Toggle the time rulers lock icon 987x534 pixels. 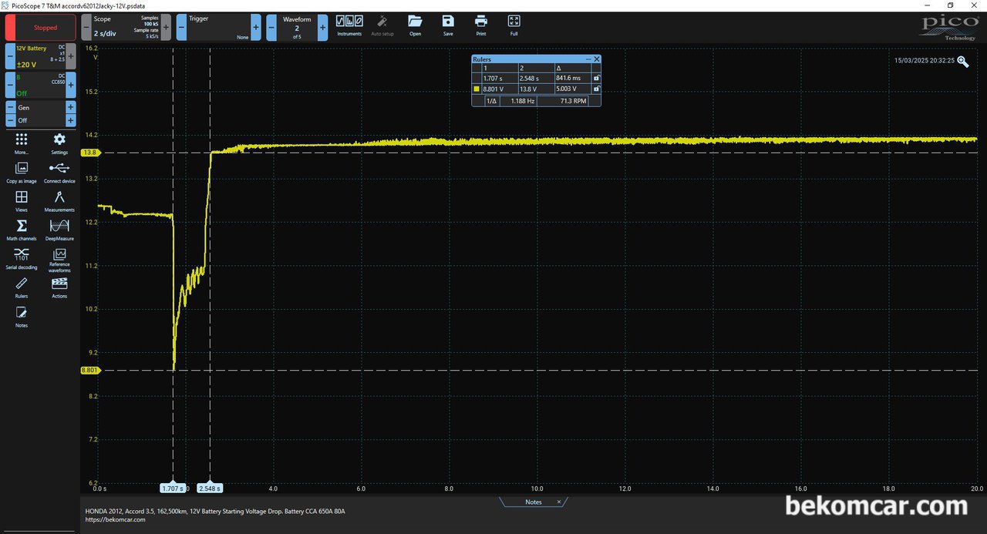[x=596, y=79]
